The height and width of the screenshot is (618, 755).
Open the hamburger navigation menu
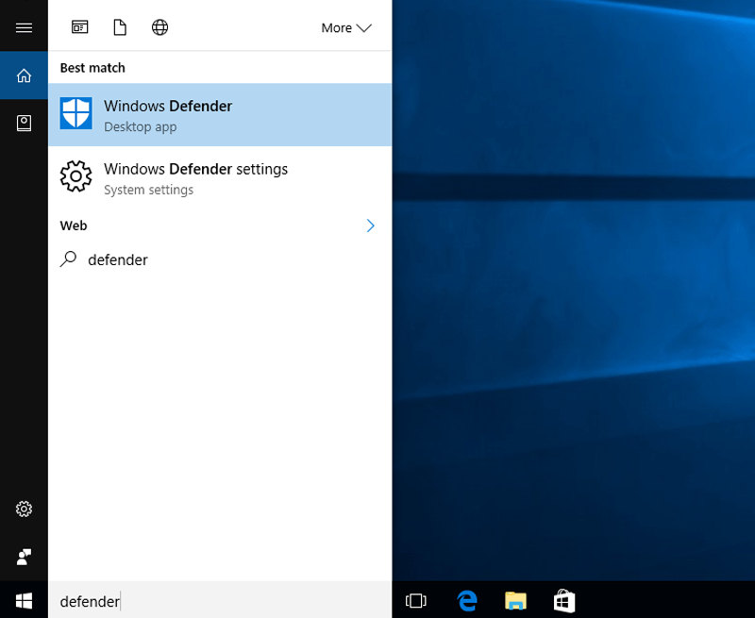pyautogui.click(x=23, y=25)
